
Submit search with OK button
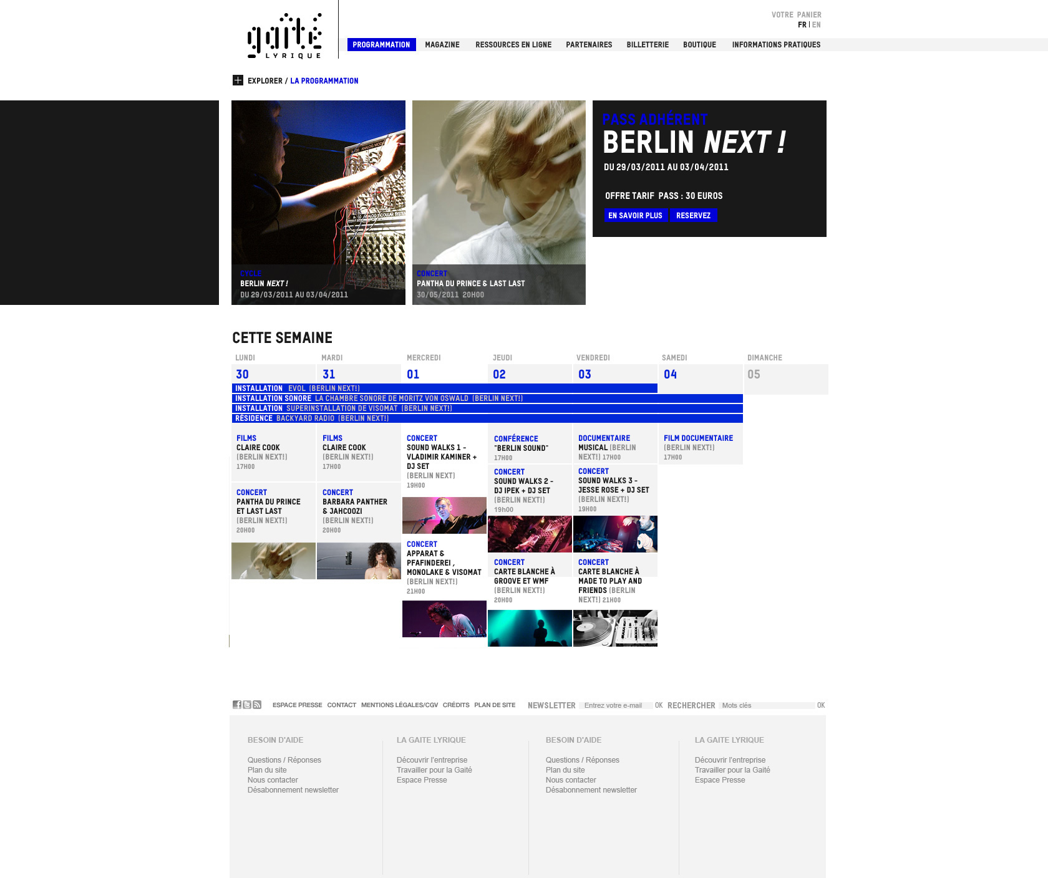pos(821,705)
